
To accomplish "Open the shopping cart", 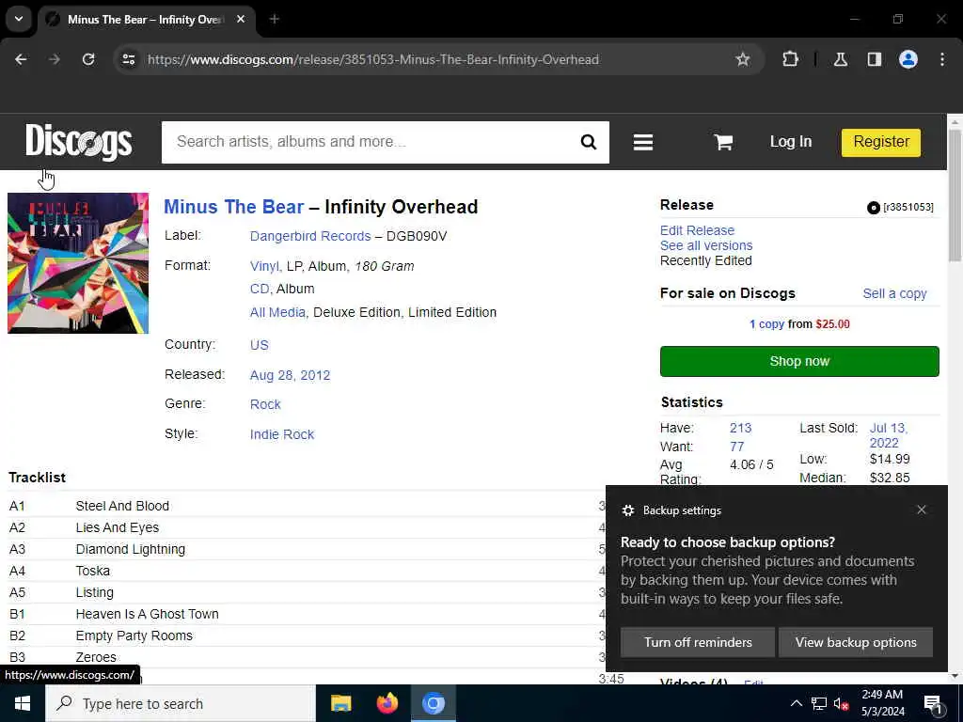I will pos(723,143).
